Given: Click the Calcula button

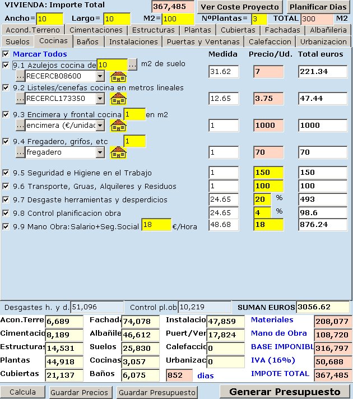Looking at the screenshot, I should [x=22, y=392].
